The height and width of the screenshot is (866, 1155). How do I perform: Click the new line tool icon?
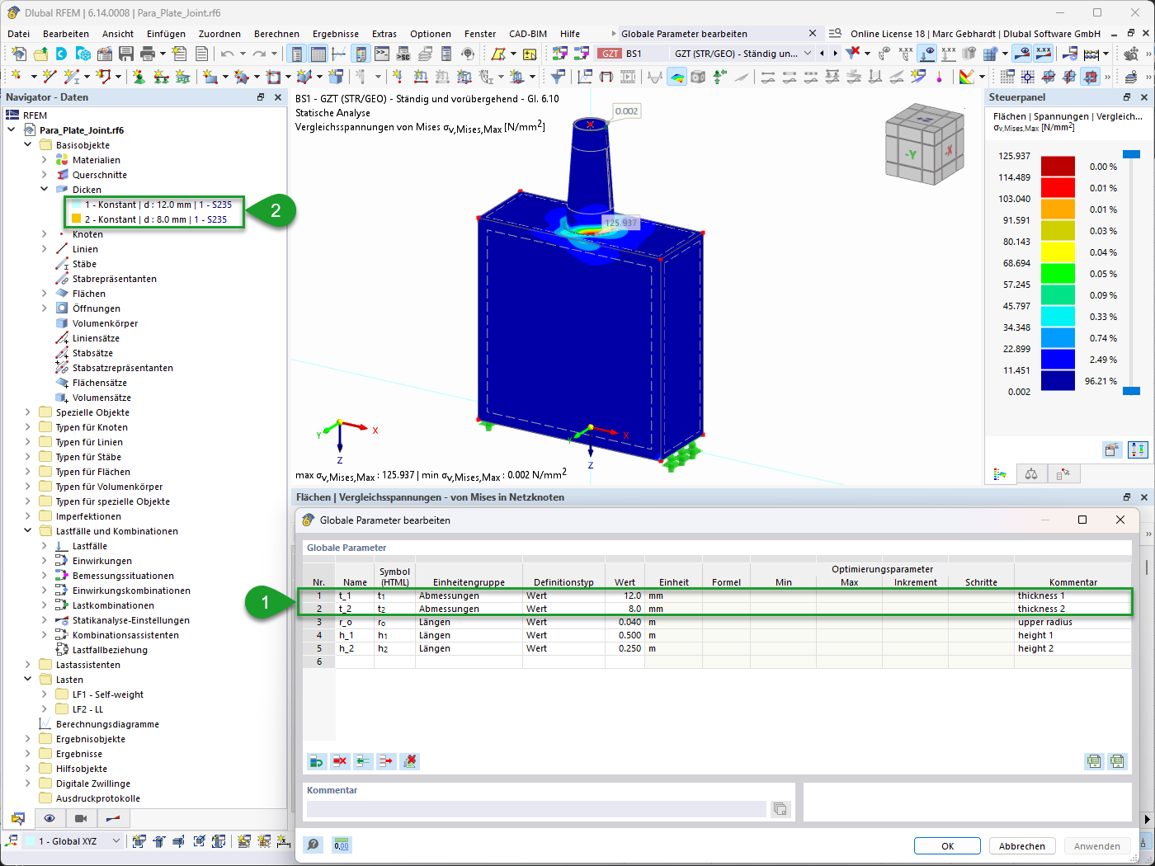(x=49, y=77)
